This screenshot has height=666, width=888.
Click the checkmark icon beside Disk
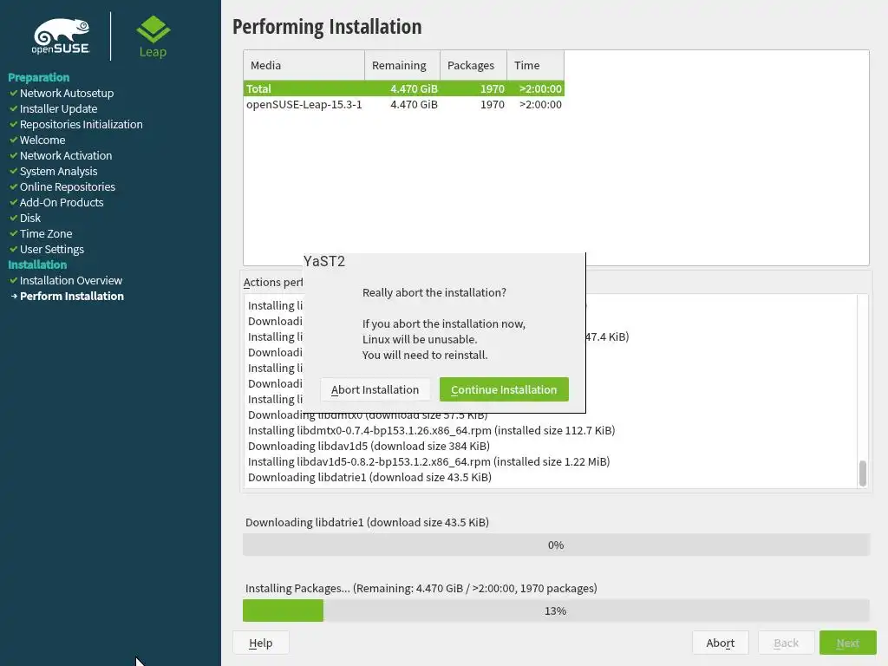point(14,218)
